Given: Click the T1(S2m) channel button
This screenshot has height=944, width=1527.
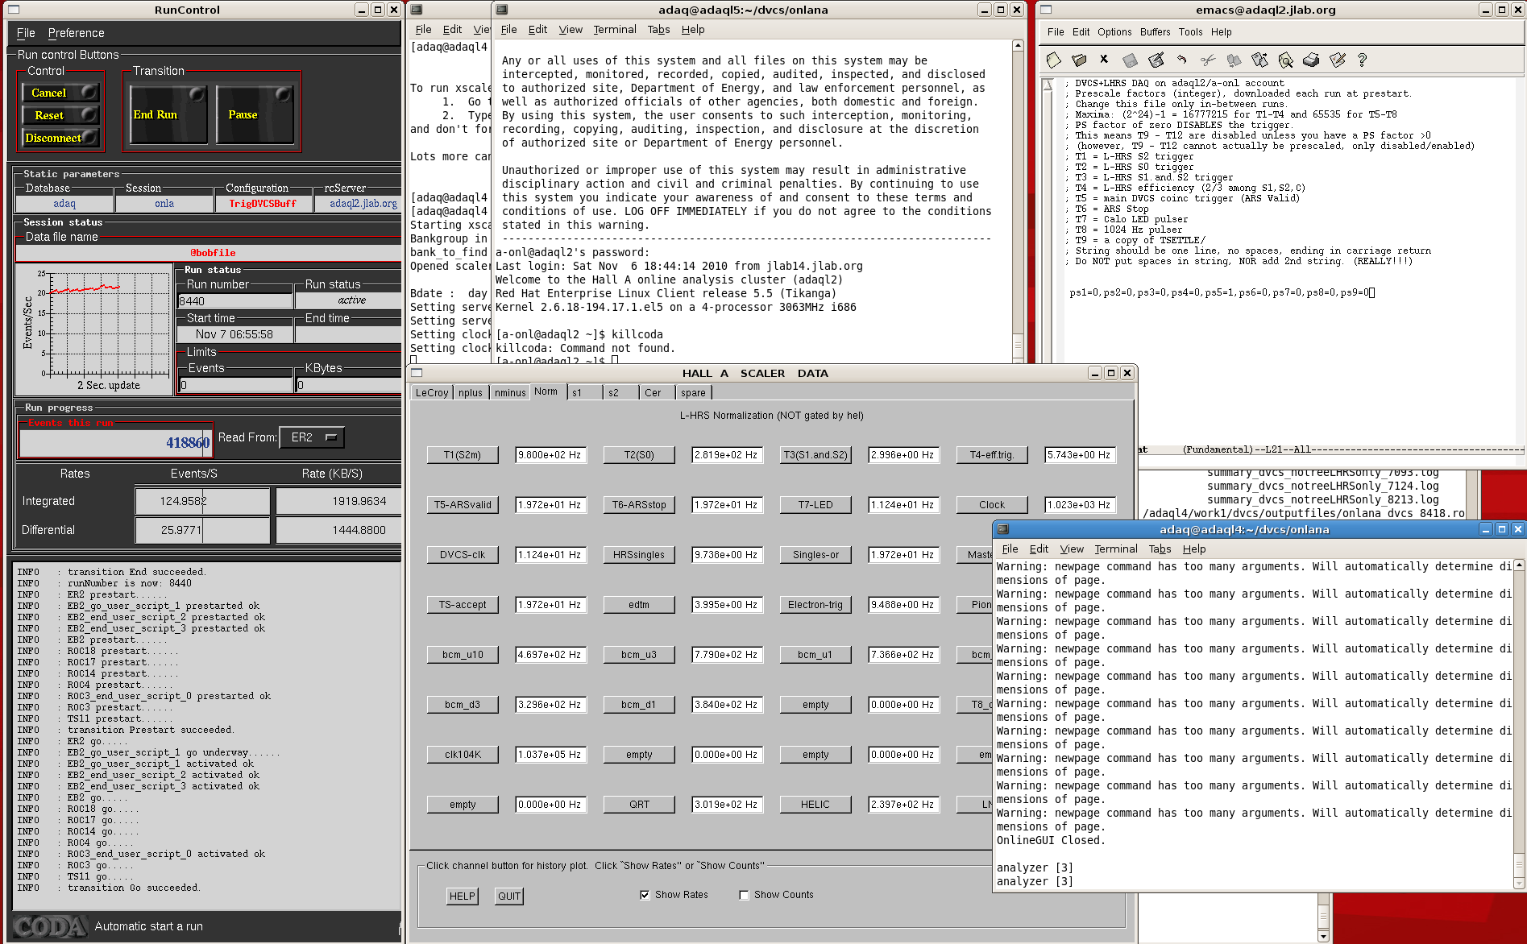Looking at the screenshot, I should coord(463,455).
